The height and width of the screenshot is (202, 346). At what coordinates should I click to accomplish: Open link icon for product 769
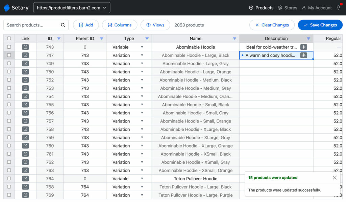25,195
